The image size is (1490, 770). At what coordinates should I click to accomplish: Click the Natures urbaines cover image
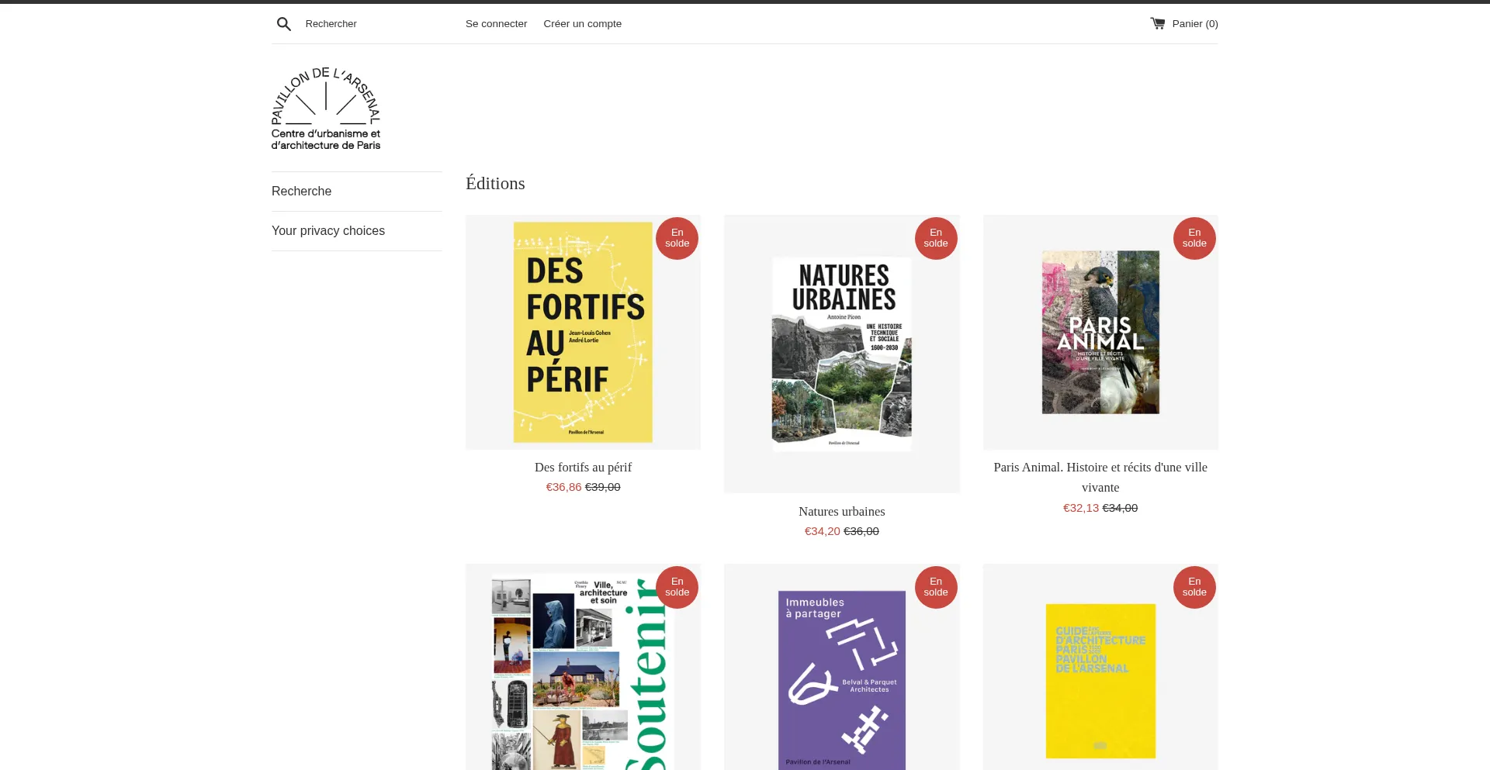point(841,353)
